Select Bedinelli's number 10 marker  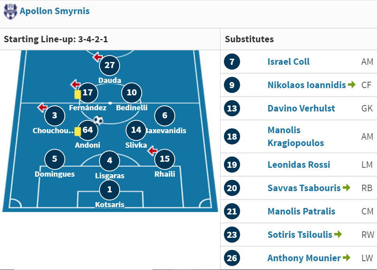[132, 93]
